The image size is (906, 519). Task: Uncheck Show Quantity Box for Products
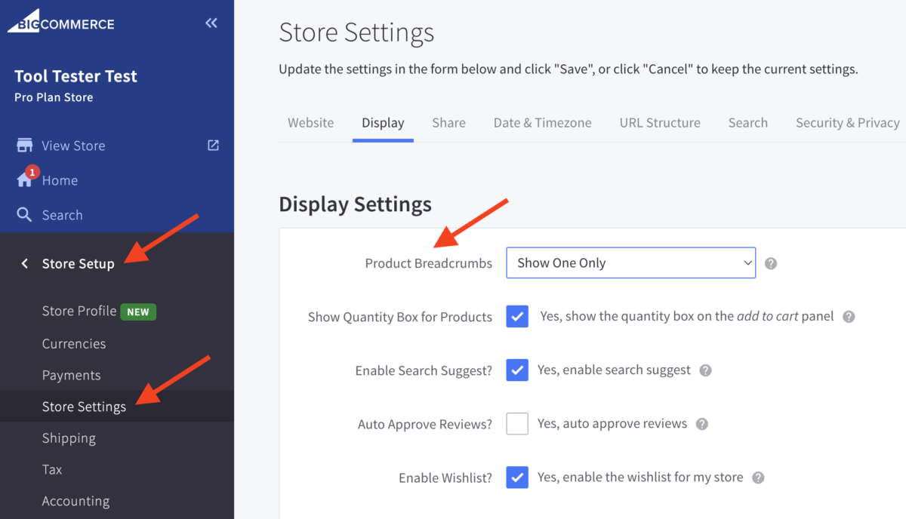point(517,317)
